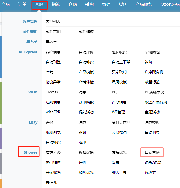Open AliExpress 尺码模板
Image resolution: width=180 pixels, height=188 pixels.
[x=119, y=82]
